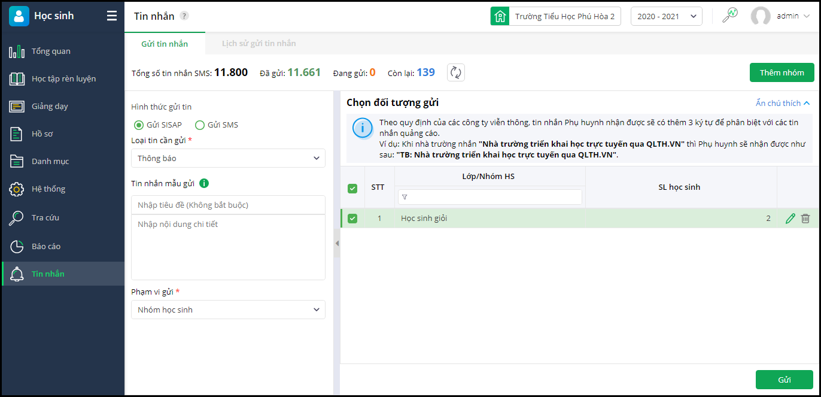
Task: Open Hệ thống settings menu
Action: [x=63, y=189]
